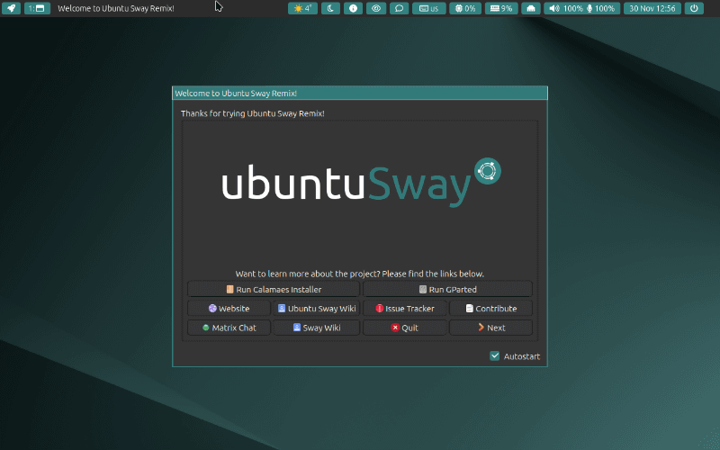Open the Matrix Chat button
Image resolution: width=720 pixels, height=450 pixels.
tap(229, 328)
